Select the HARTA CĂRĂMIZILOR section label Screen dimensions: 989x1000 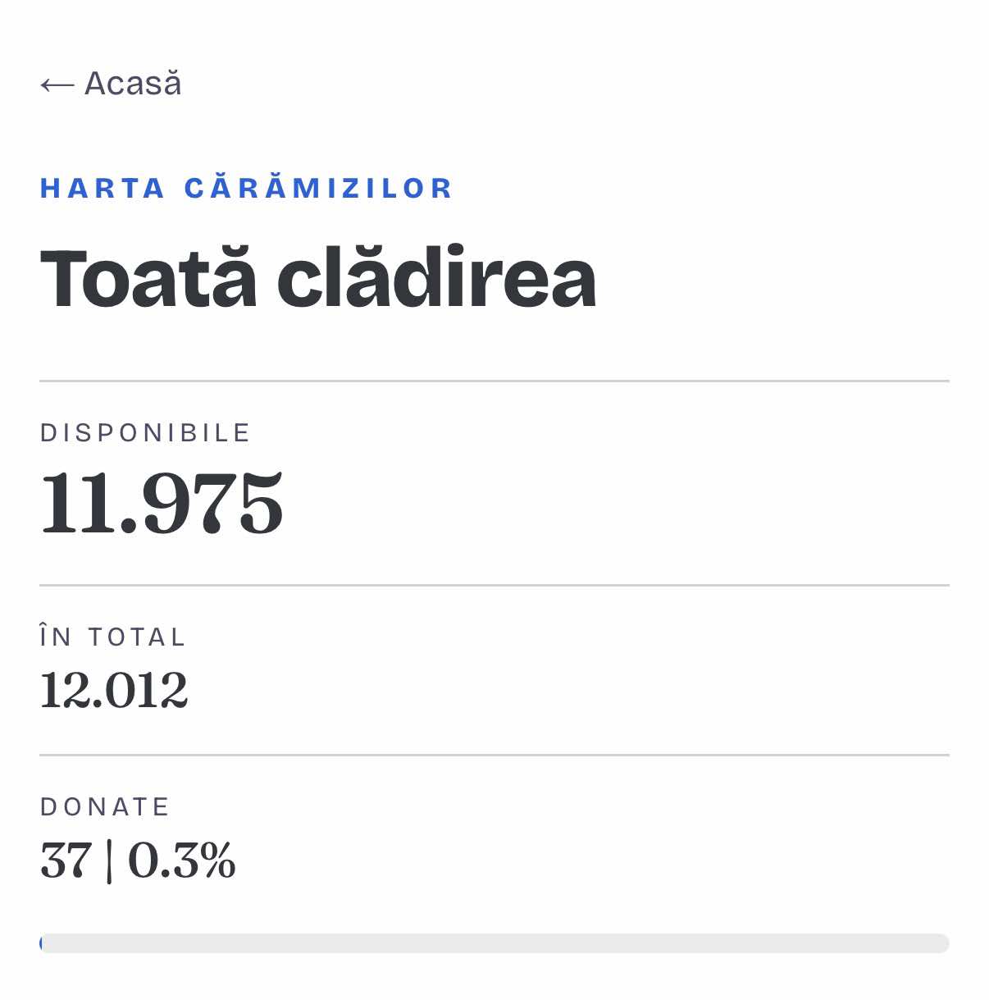tap(246, 188)
